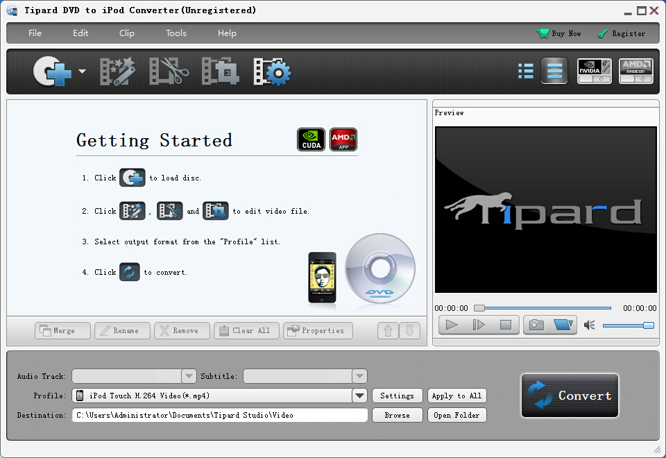Move item down with arrow button
The height and width of the screenshot is (458, 666).
[409, 330]
